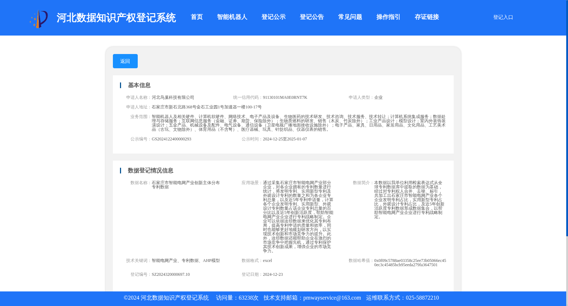The height and width of the screenshot is (306, 568).
Task: Select the 申请人类型 value 企业
Action: coord(378,97)
